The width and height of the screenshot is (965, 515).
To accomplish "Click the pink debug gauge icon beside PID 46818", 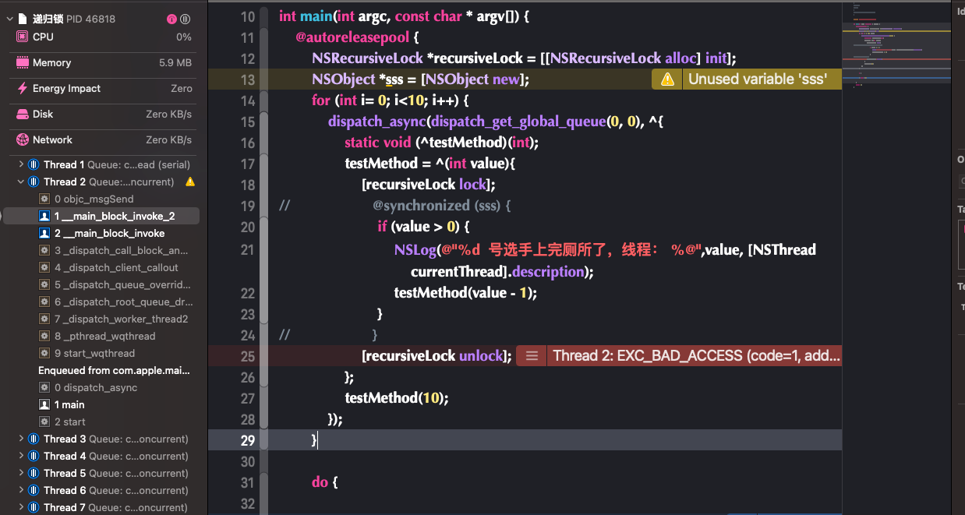I will point(171,19).
